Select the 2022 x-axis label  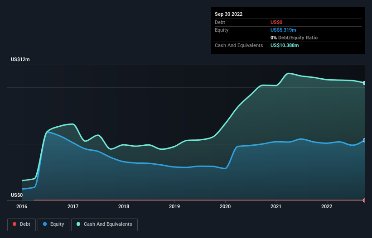[x=327, y=206]
